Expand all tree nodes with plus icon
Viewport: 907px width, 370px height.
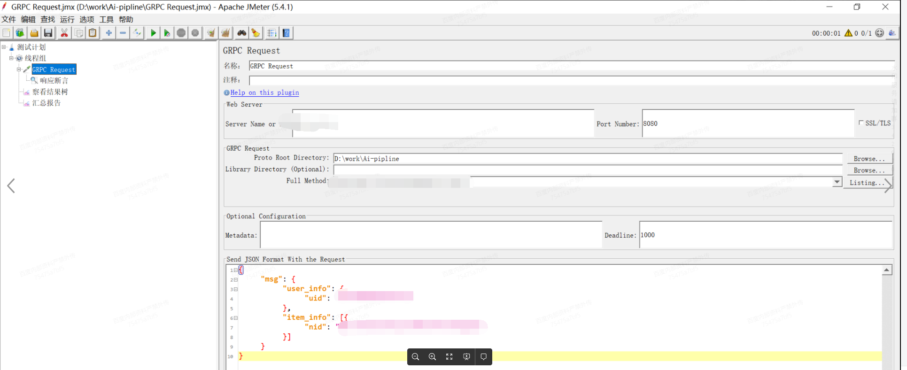[x=109, y=33]
